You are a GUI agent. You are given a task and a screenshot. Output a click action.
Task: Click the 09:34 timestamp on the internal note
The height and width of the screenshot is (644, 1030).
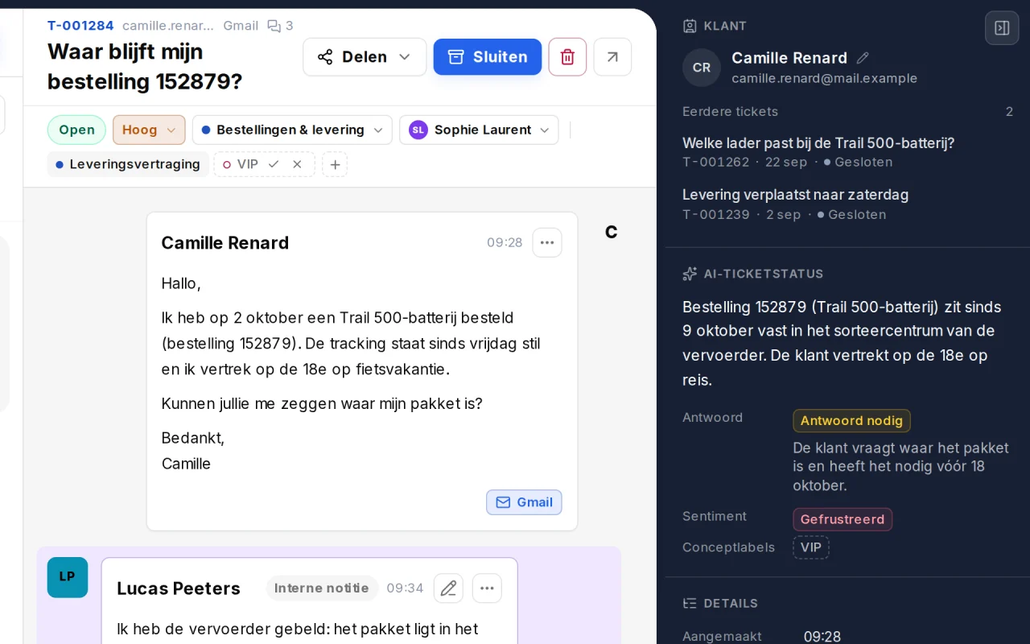(x=405, y=588)
